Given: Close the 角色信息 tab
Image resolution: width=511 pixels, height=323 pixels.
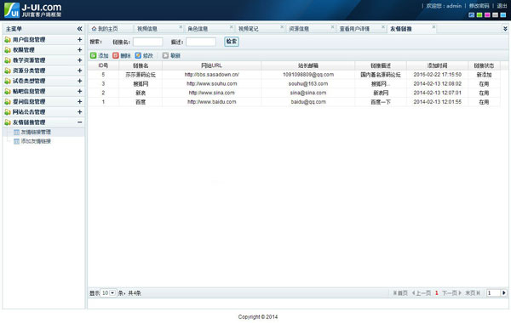Looking at the screenshot, I should (231, 27).
